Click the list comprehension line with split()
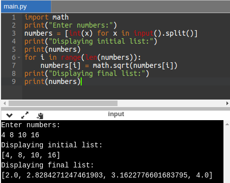This screenshot has height=183, width=230. (111, 33)
